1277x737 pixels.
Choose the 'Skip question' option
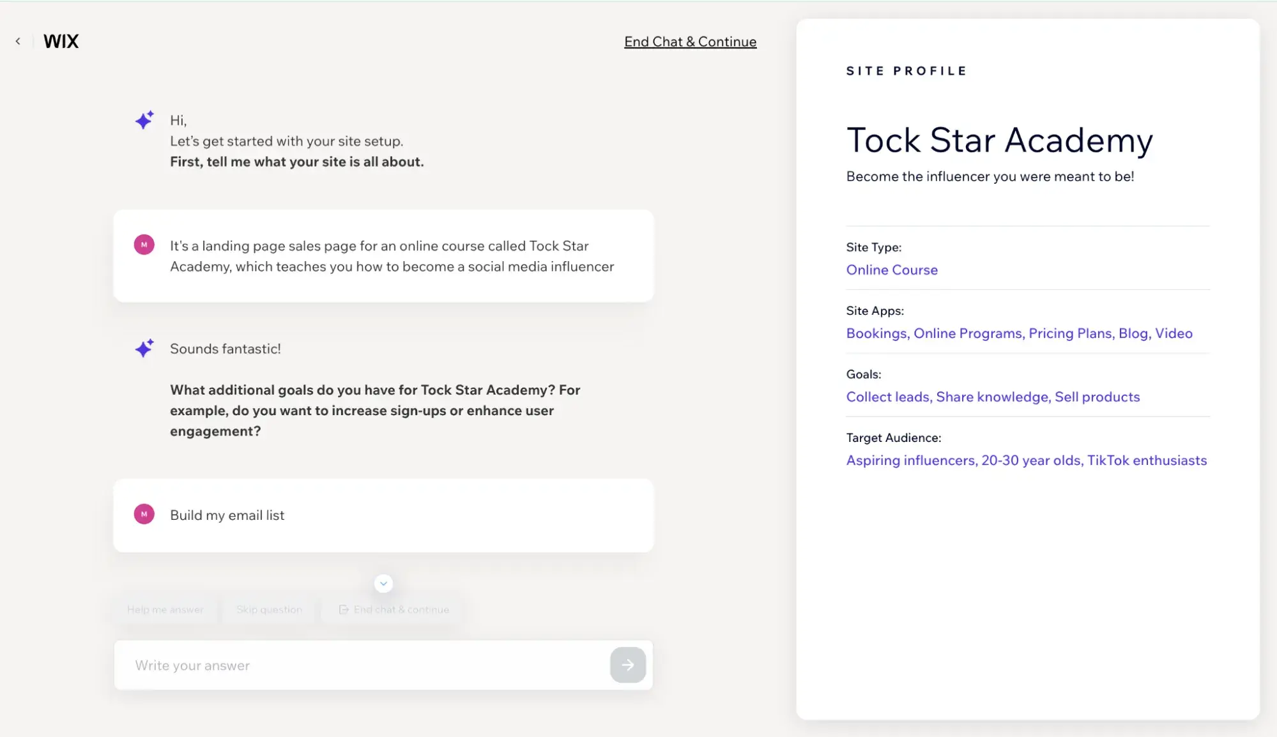269,610
